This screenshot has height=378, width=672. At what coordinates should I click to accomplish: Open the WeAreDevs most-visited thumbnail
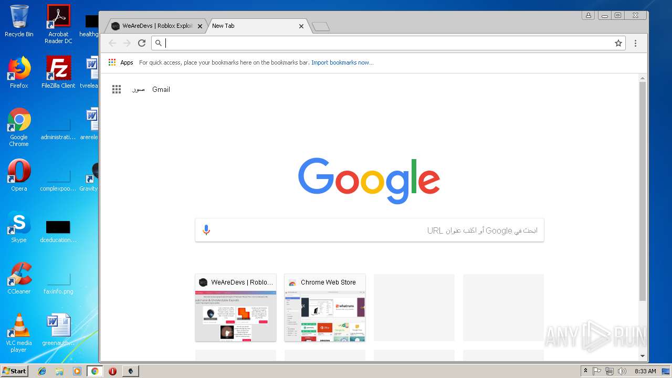[236, 308]
